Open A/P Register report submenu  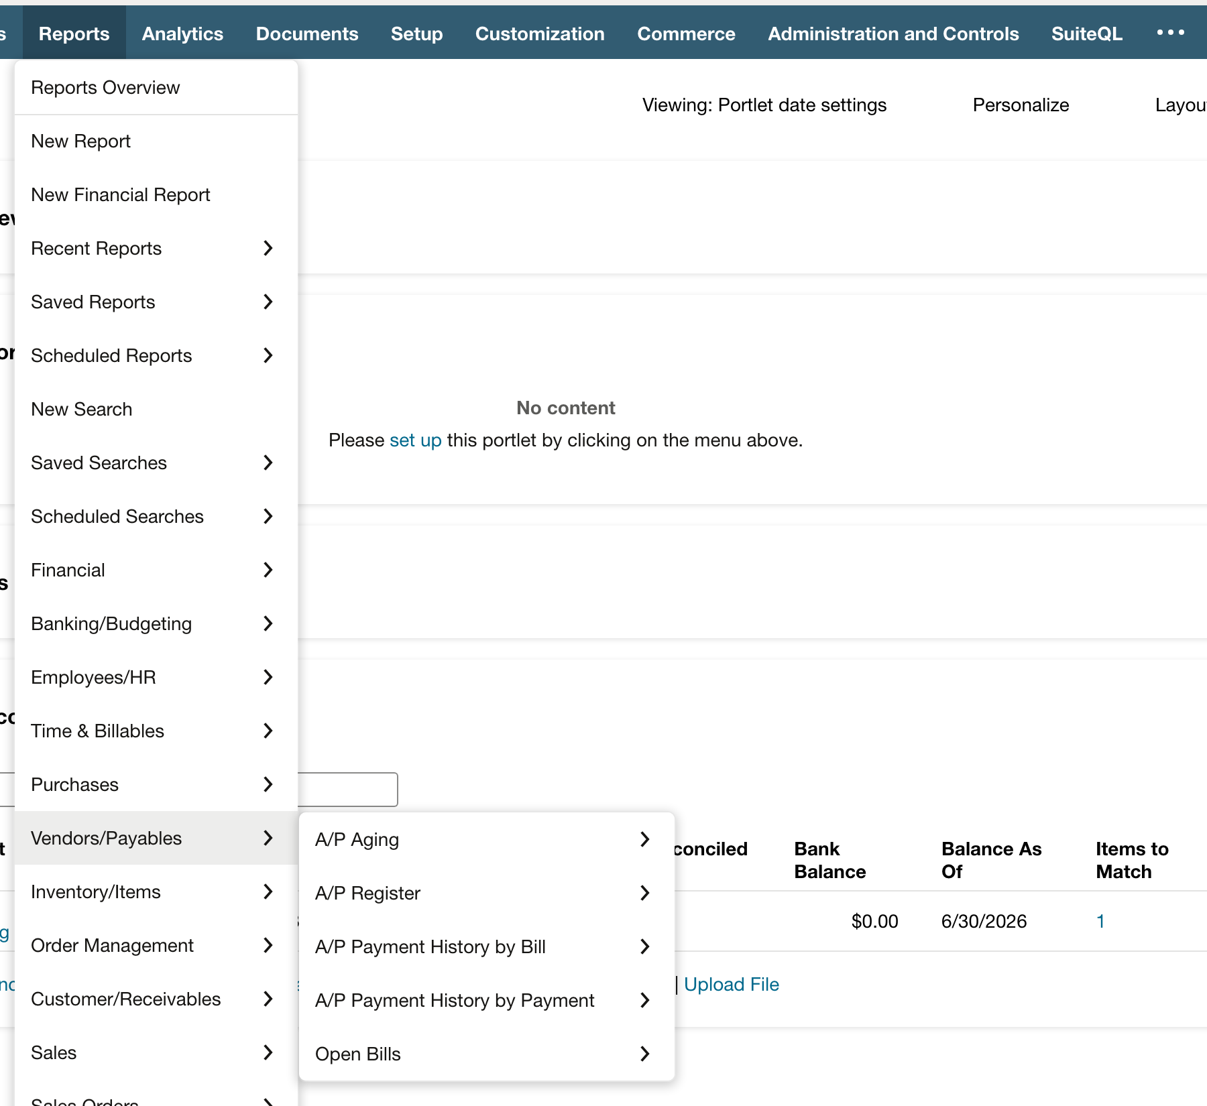487,894
